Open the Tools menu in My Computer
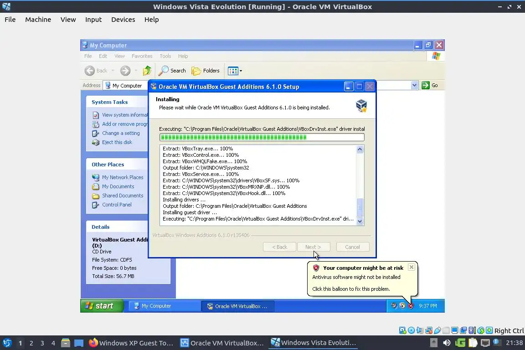Viewport: 525px width, 350px height. [x=165, y=56]
